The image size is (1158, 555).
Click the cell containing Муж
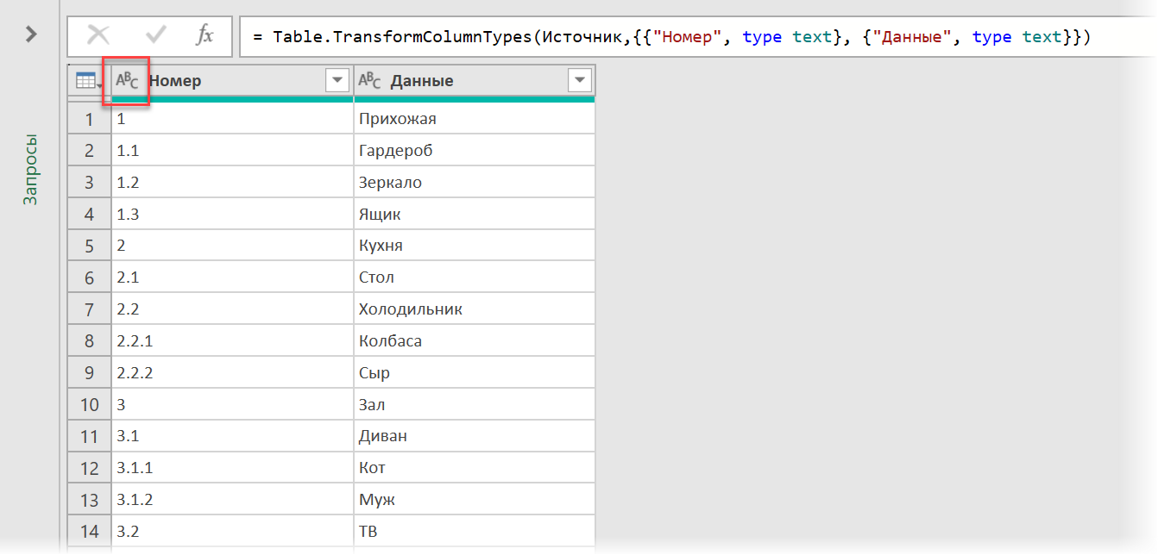[x=475, y=500]
